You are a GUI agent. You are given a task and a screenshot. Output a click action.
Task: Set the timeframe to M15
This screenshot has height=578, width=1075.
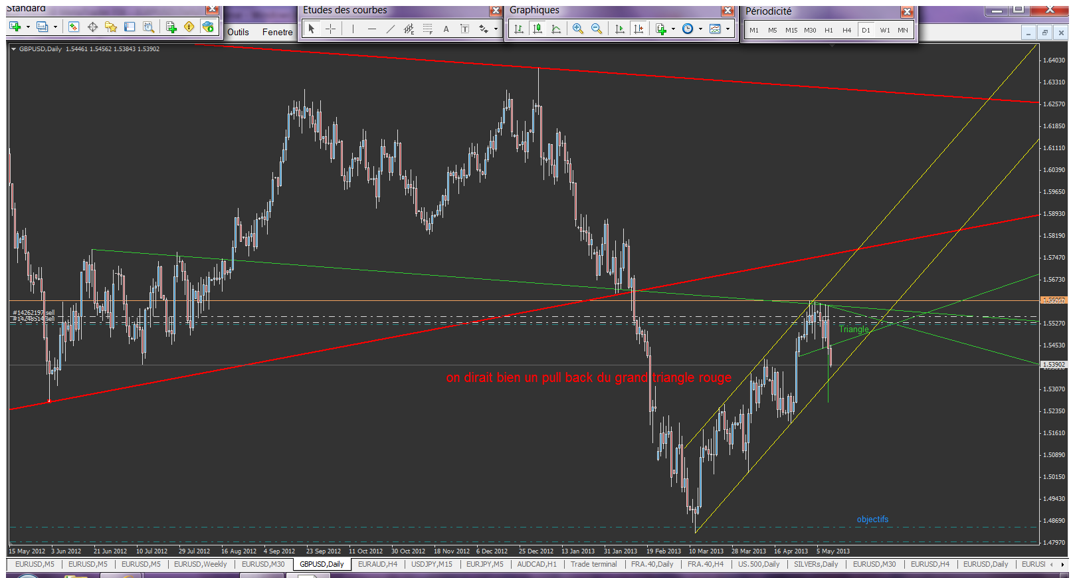791,30
